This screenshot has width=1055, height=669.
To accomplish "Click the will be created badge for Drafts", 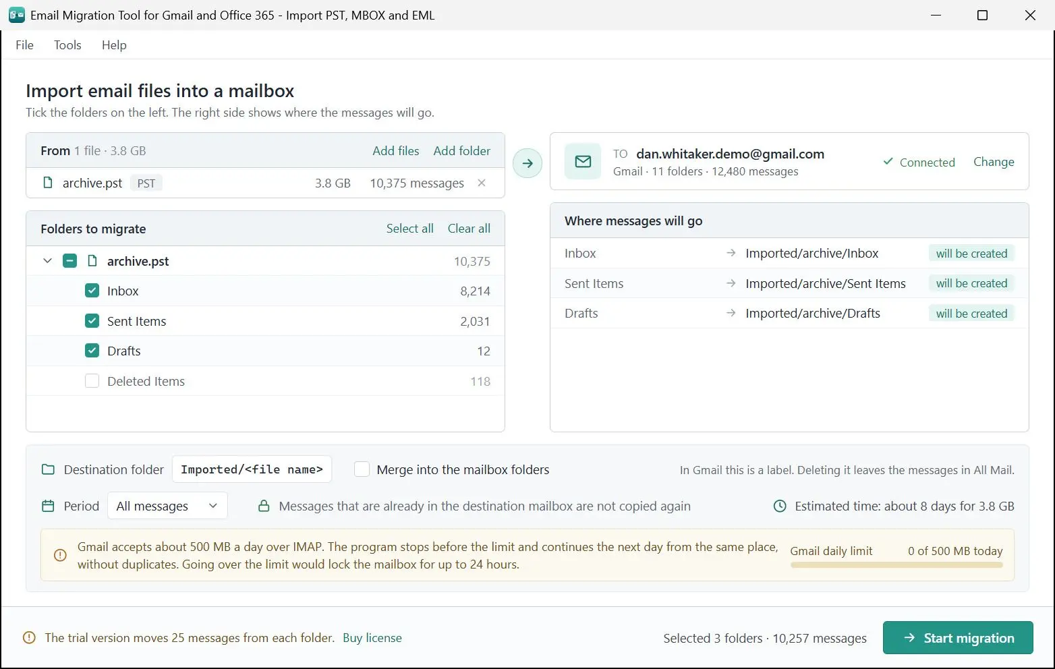I will click(x=971, y=313).
